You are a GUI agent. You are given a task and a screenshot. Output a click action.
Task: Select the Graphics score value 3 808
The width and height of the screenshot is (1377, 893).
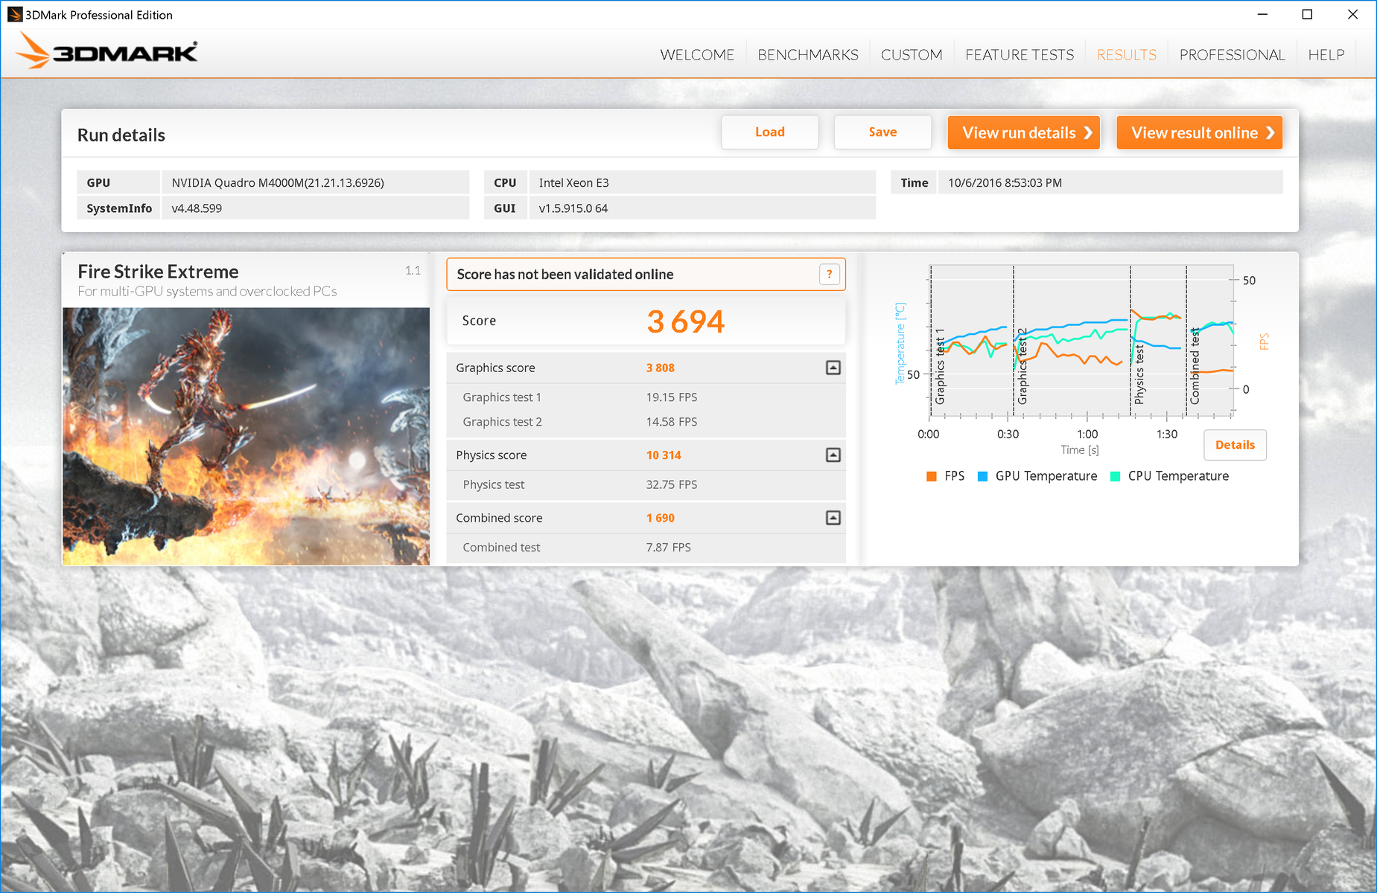(x=661, y=368)
